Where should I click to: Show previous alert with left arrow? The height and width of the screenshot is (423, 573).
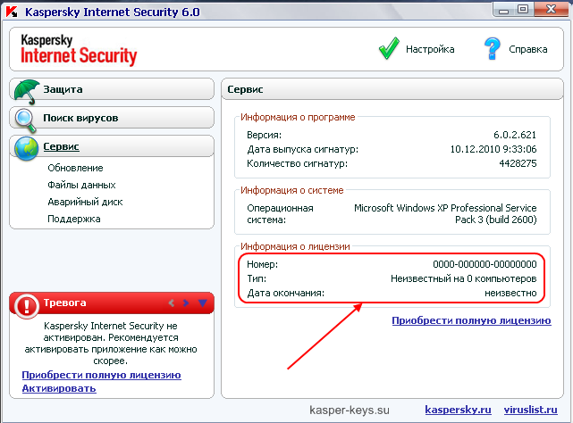(x=172, y=303)
